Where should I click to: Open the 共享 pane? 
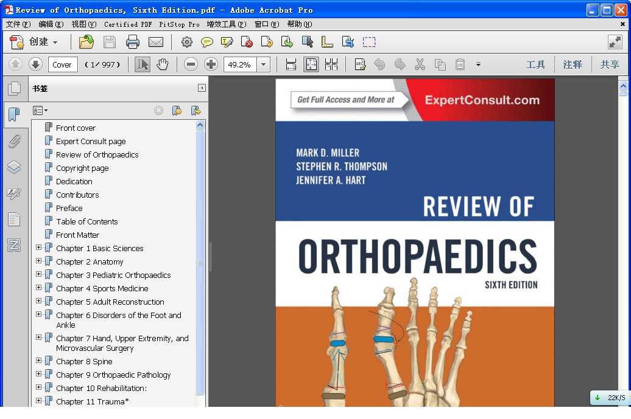click(x=610, y=64)
